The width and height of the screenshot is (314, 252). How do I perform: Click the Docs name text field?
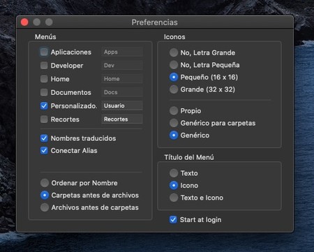pos(122,92)
